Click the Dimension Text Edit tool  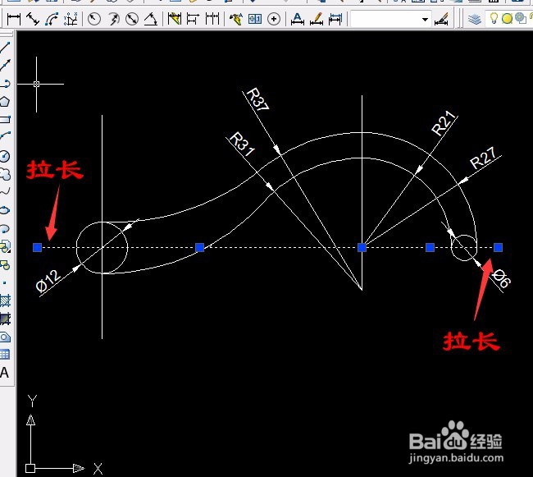click(x=317, y=19)
